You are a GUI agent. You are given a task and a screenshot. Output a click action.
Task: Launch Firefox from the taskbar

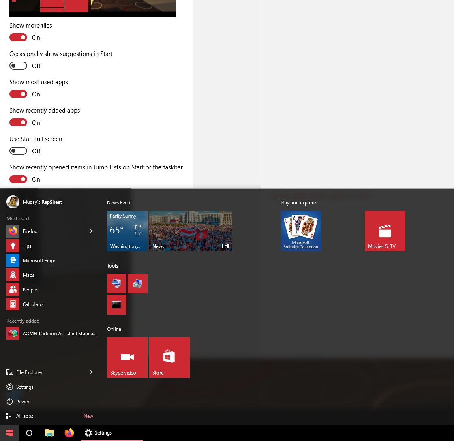click(x=69, y=433)
